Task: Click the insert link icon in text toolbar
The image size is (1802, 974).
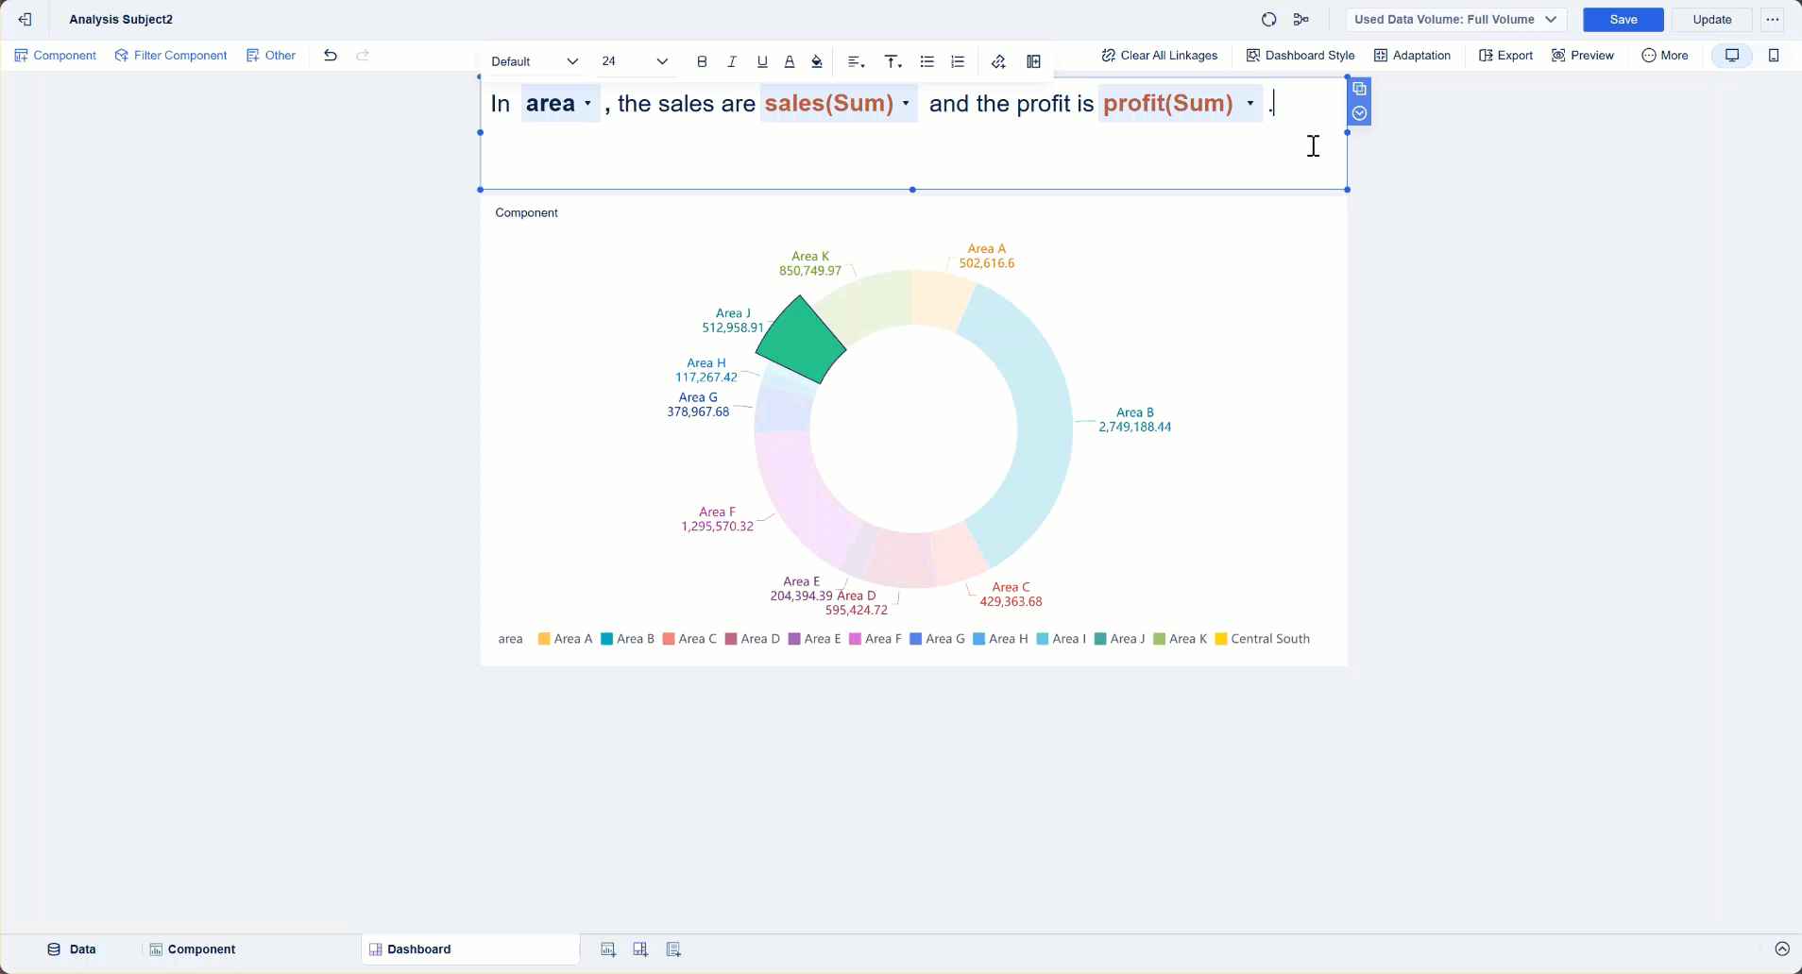Action: (998, 61)
